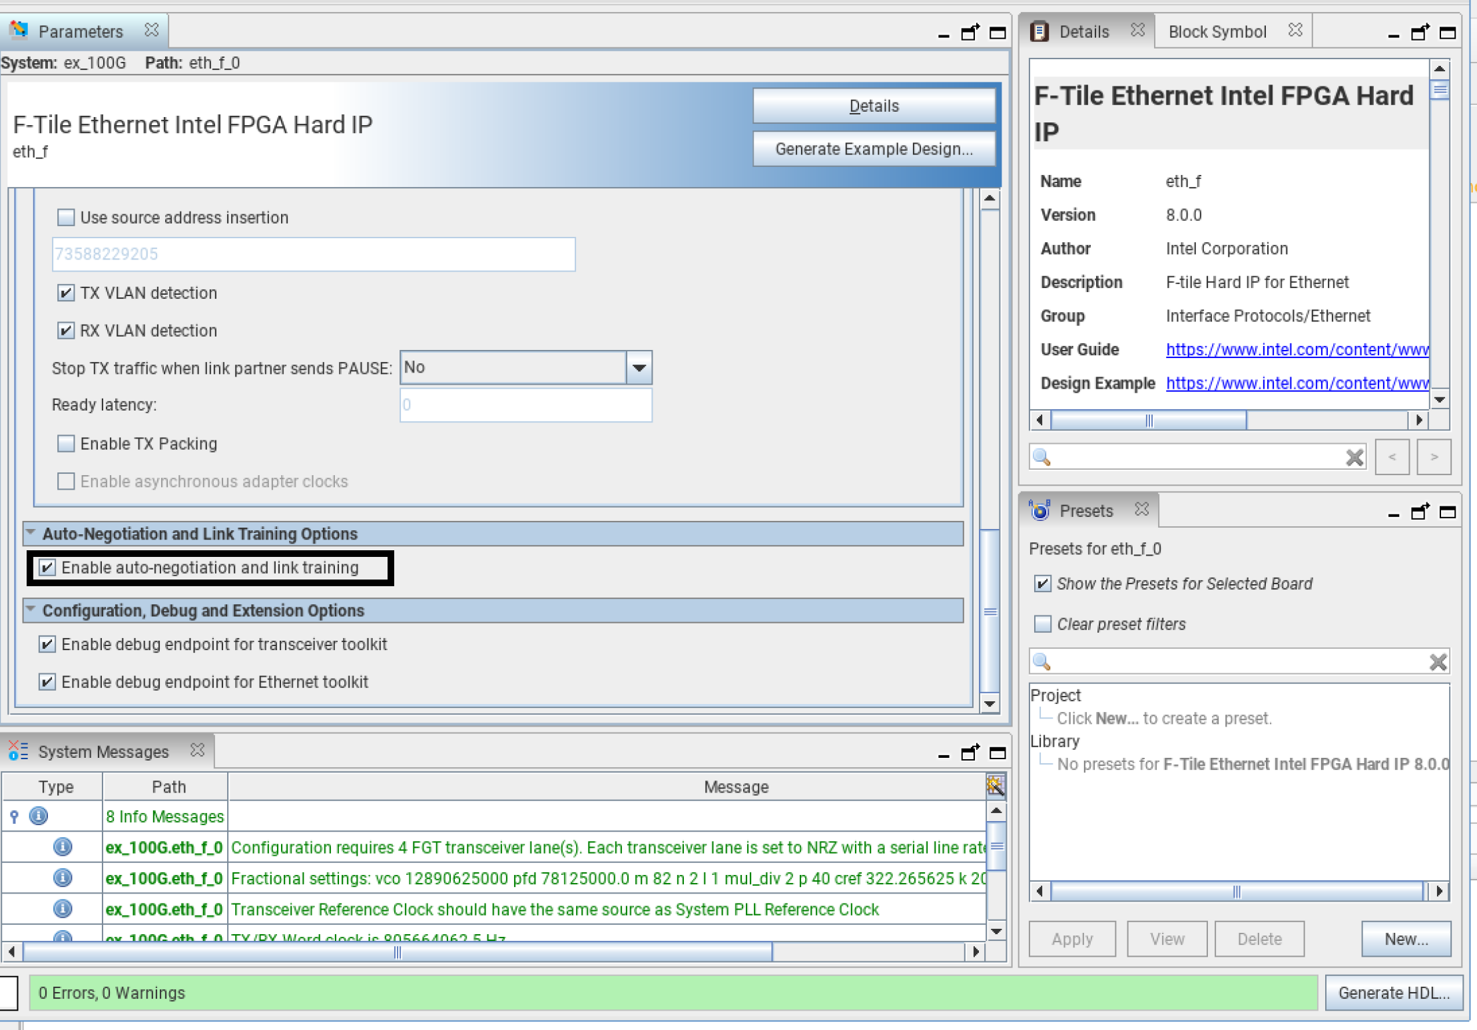Toggle Enable TX Packing checkbox

point(66,444)
